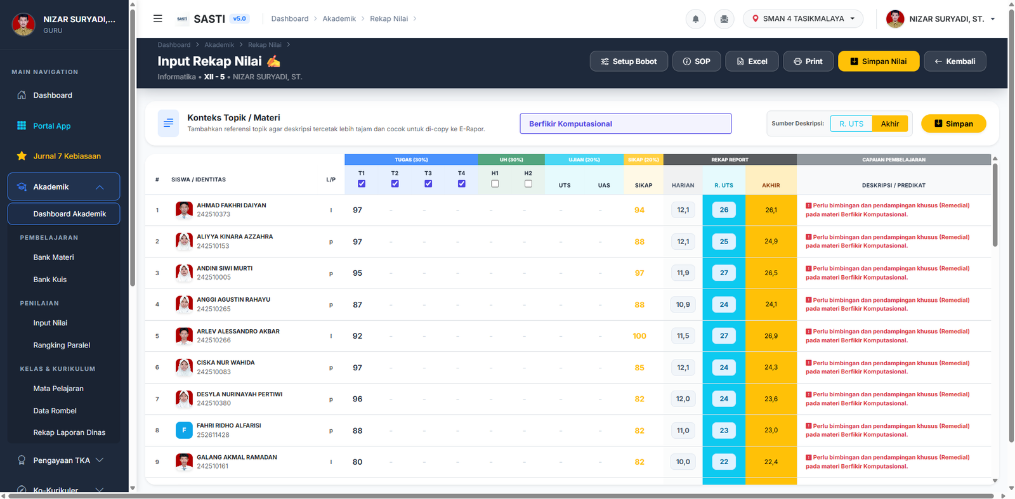Open Mata Pelajaran page
This screenshot has height=499, width=1015.
[58, 389]
